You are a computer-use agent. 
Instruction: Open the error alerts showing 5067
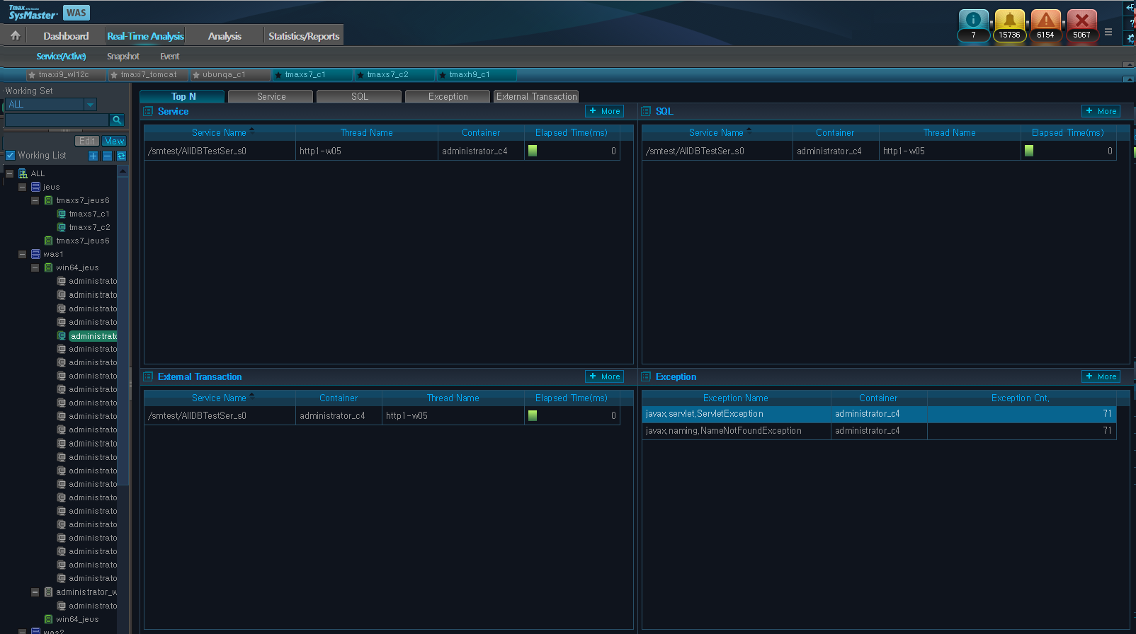click(x=1081, y=26)
